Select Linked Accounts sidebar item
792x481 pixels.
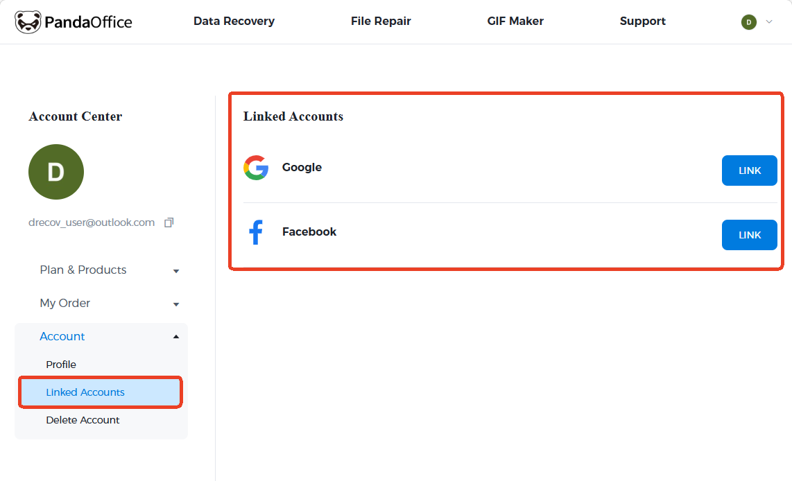(x=85, y=392)
